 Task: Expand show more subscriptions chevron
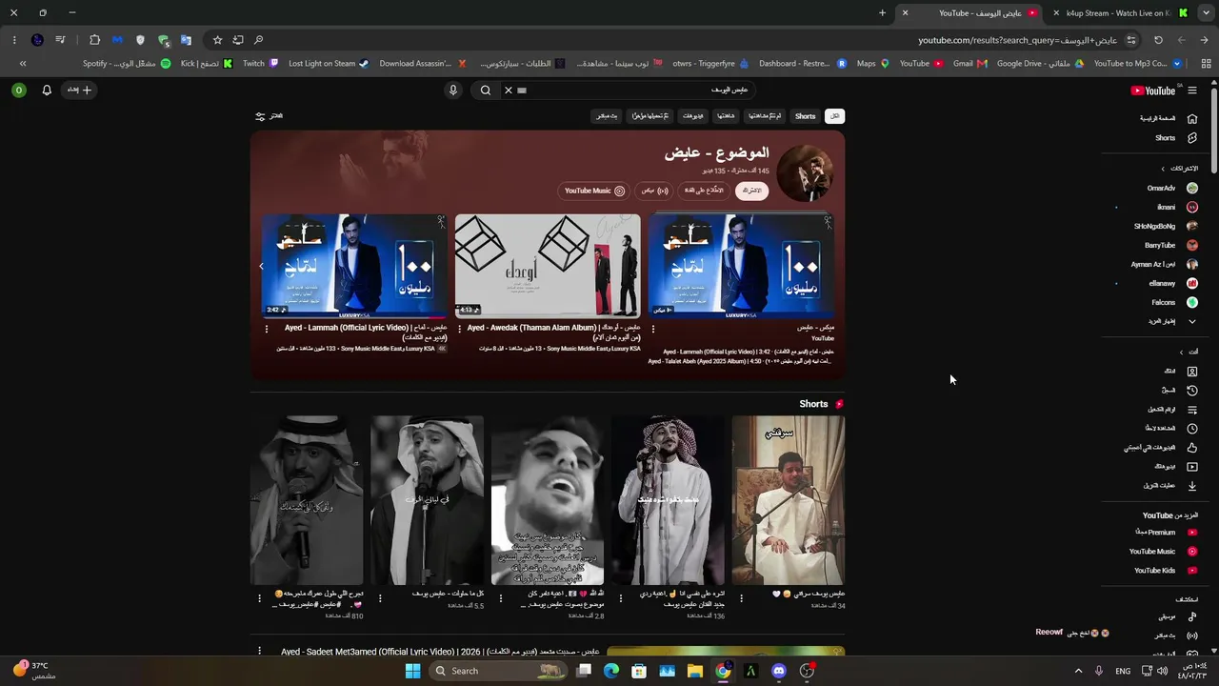[x=1191, y=322]
